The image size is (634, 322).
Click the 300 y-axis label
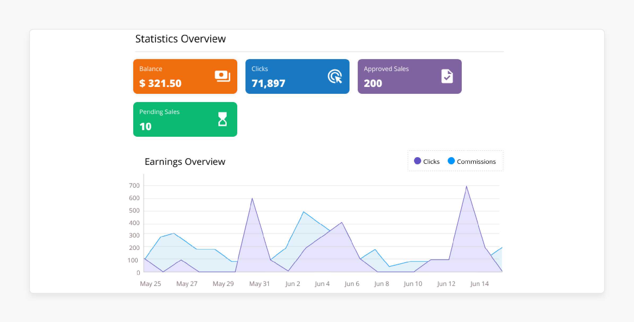coord(134,235)
